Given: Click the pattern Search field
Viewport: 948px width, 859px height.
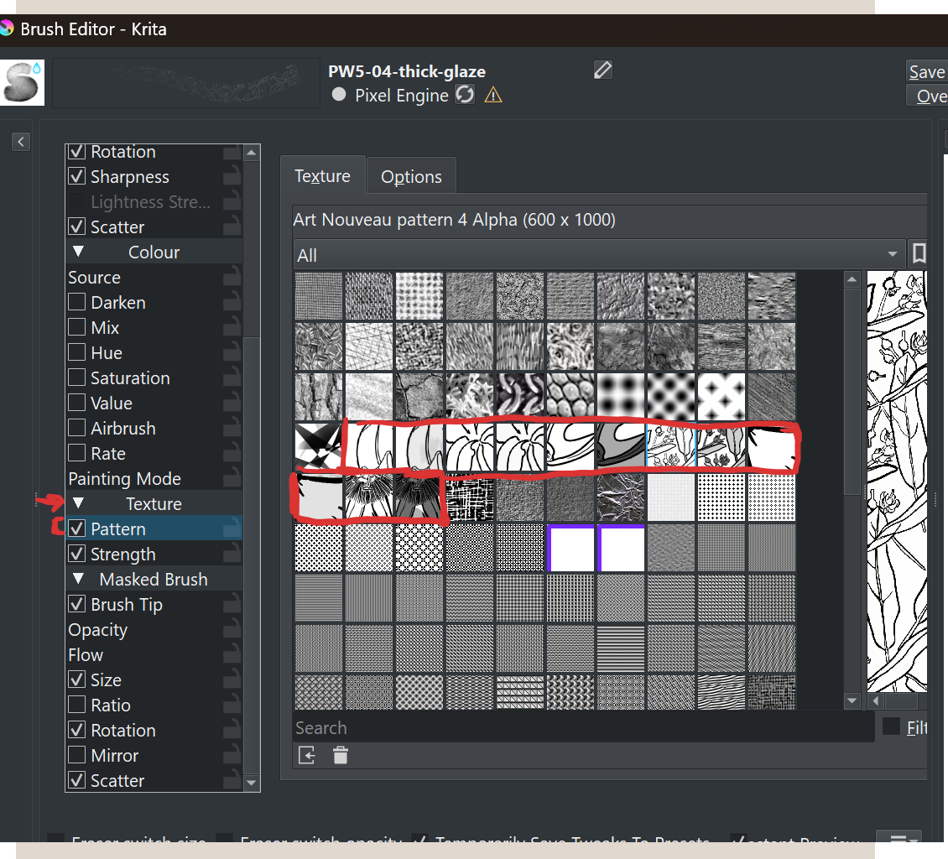Looking at the screenshot, I should 583,728.
